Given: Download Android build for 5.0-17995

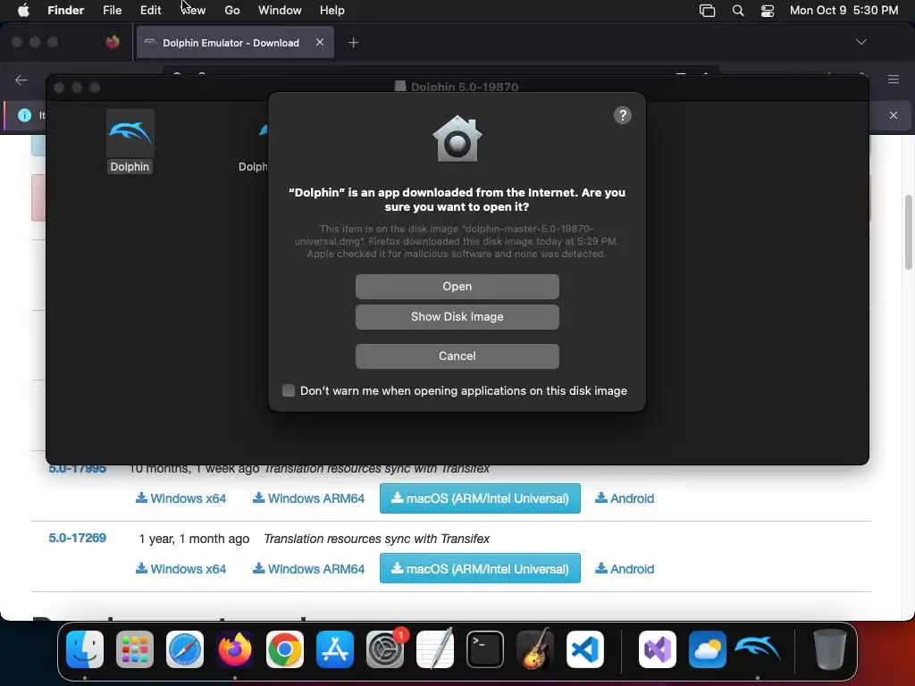Looking at the screenshot, I should (x=625, y=498).
